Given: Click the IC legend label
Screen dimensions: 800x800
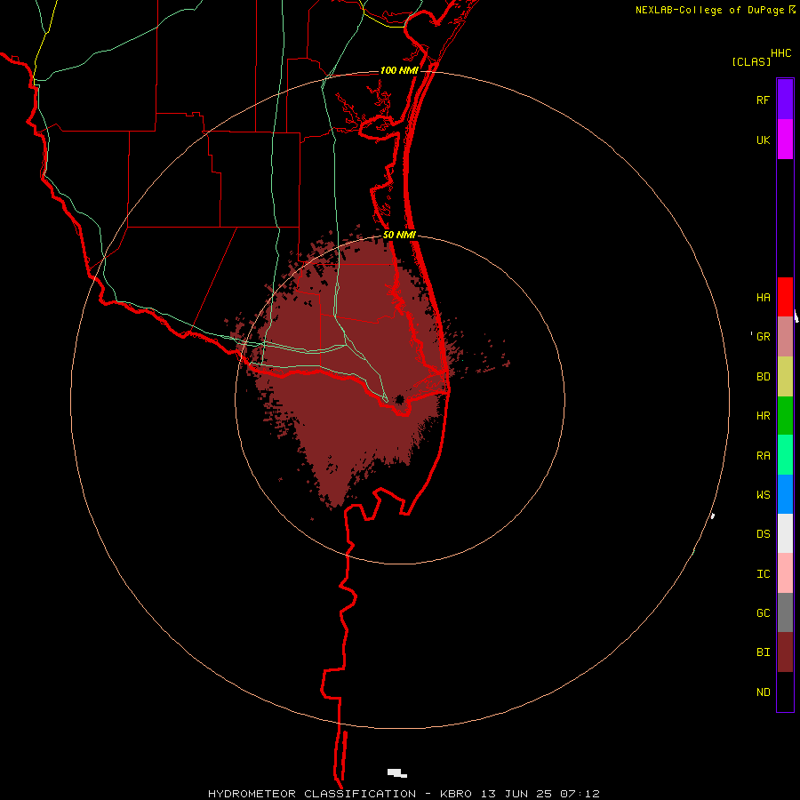Looking at the screenshot, I should click(x=763, y=574).
